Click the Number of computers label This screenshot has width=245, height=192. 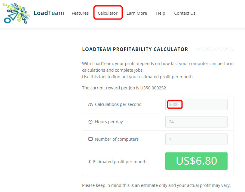117,139
